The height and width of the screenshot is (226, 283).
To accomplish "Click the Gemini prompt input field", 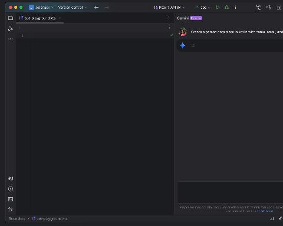I will click(x=230, y=192).
